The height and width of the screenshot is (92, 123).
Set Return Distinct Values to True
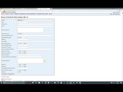[x=18, y=70]
